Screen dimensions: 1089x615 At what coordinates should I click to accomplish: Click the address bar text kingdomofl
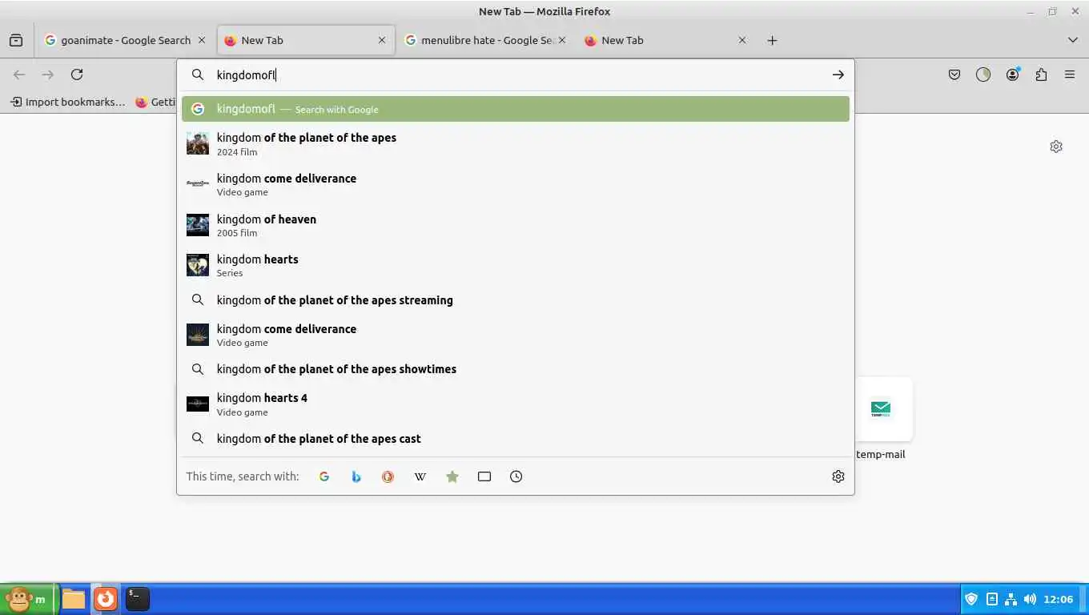coord(246,75)
